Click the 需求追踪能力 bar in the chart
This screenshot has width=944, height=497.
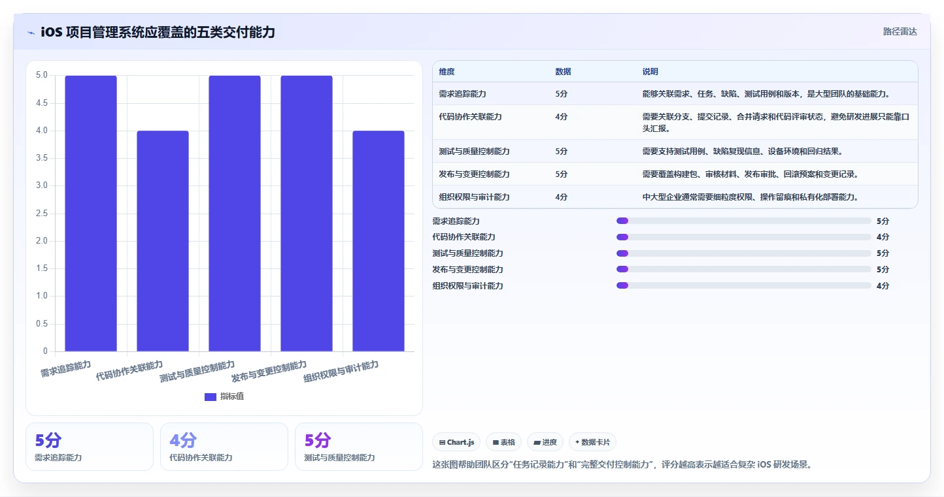point(91,214)
